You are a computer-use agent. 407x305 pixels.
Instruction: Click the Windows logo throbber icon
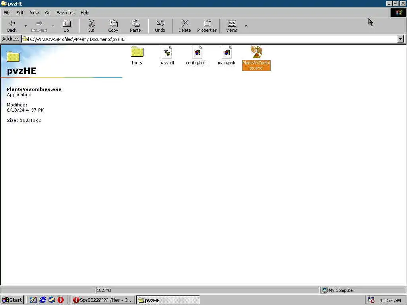tap(399, 13)
